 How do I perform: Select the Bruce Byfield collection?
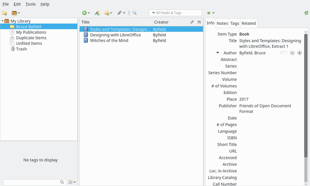pos(39,26)
